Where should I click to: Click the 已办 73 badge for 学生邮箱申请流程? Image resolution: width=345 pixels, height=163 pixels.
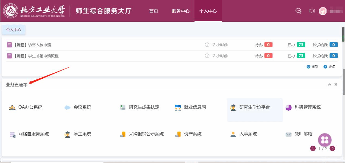pos(301,56)
